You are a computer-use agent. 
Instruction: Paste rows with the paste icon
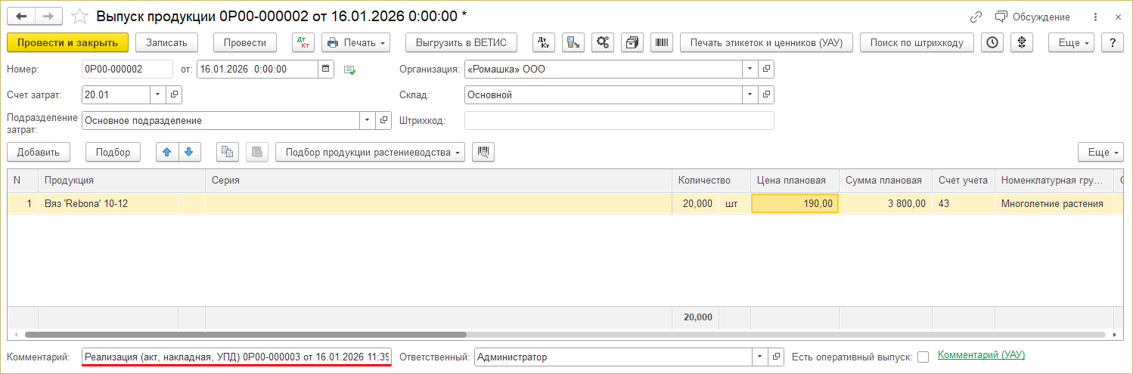click(257, 152)
